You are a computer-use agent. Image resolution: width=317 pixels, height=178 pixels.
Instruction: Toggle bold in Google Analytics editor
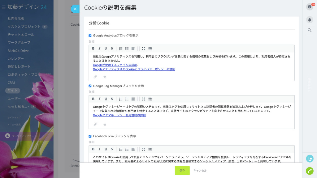coord(93,49)
